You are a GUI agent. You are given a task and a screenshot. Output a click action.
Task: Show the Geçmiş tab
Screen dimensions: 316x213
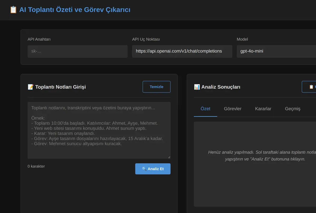[293, 109]
